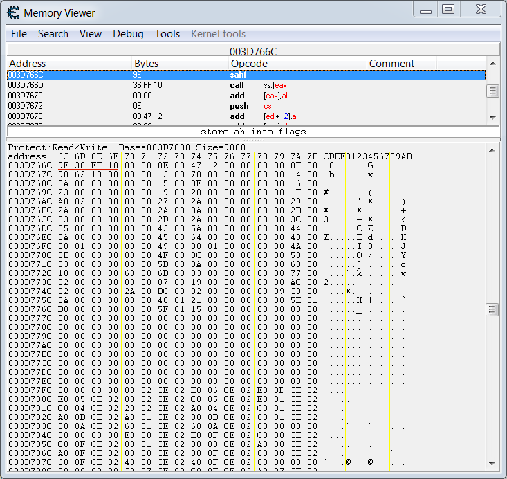Screen dimensions: 507x479
Task: Open the View menu
Action: 91,34
